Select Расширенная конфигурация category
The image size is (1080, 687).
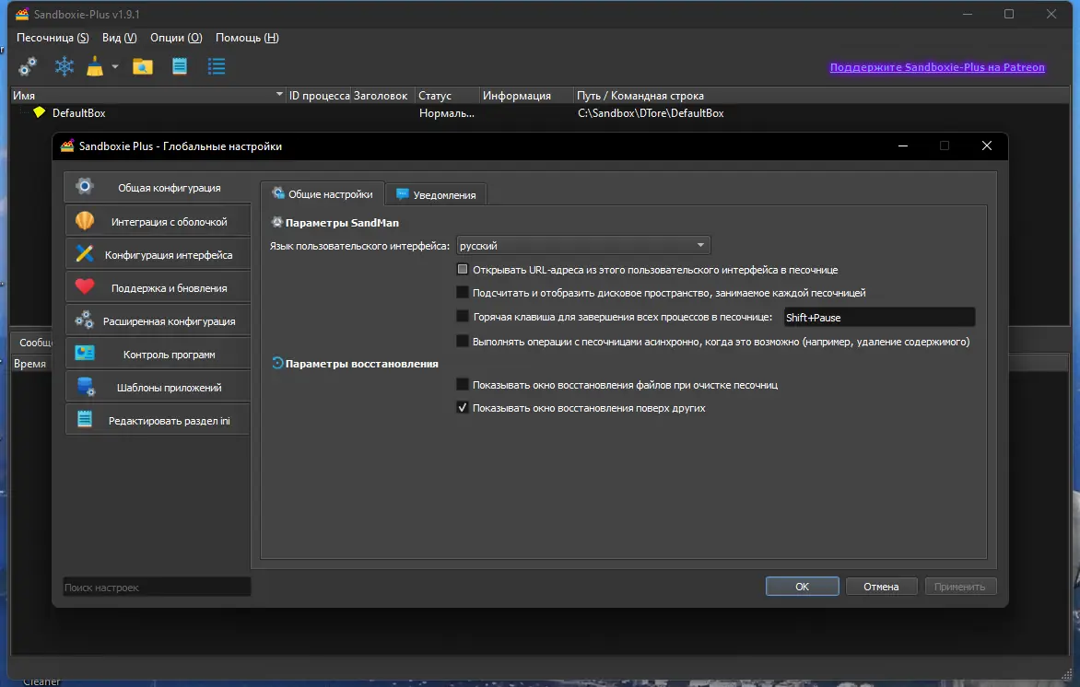pyautogui.click(x=158, y=320)
